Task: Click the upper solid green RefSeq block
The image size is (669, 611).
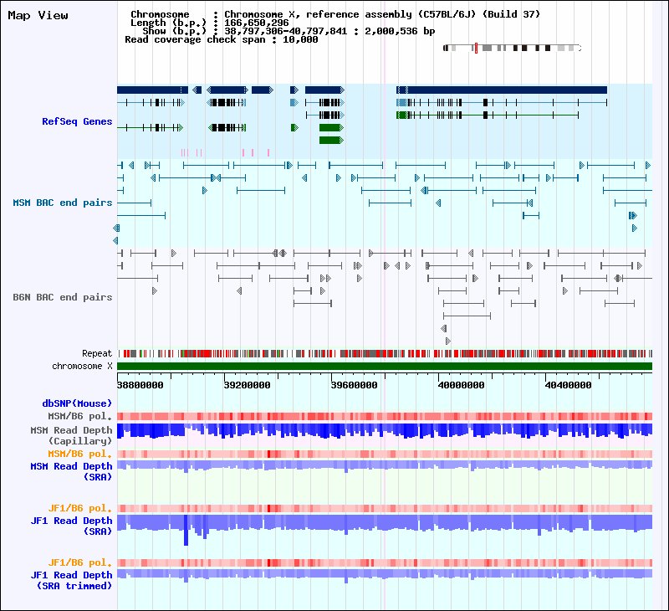Action: pos(331,128)
